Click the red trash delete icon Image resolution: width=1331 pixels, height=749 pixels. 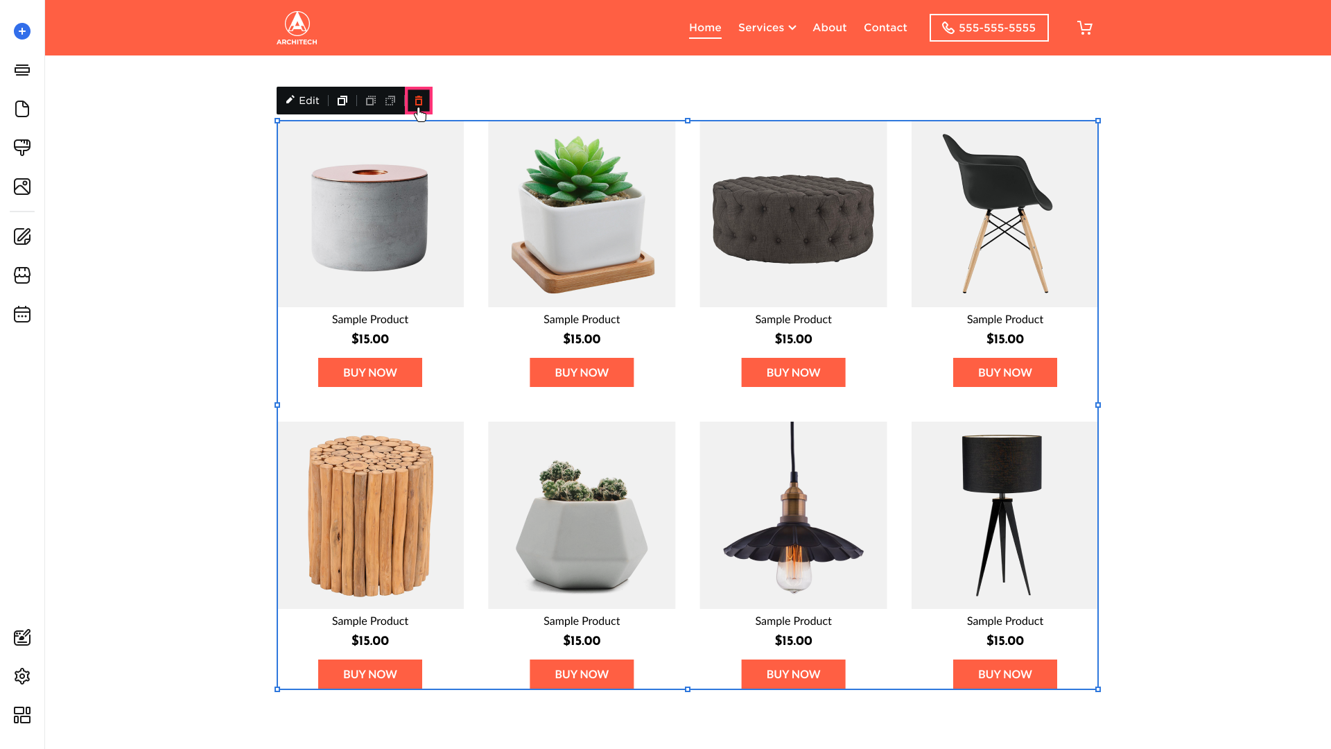419,101
